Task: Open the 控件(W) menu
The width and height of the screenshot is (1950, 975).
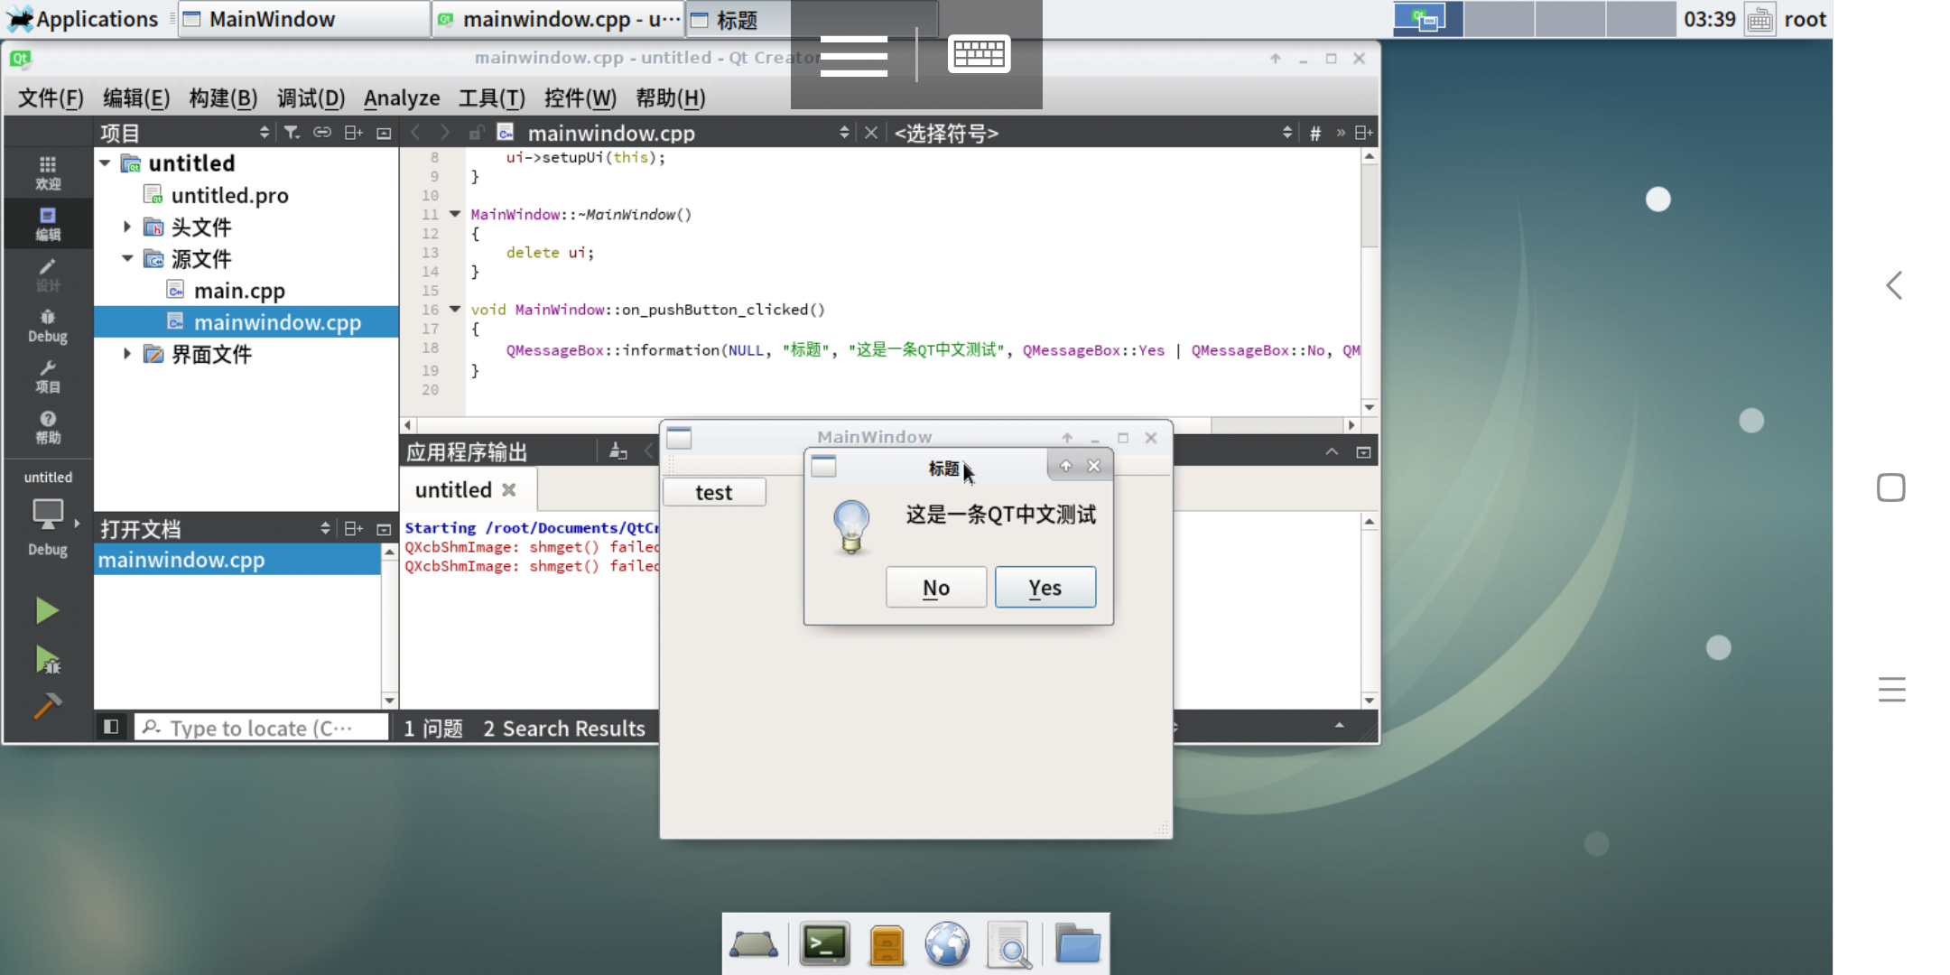Action: (580, 97)
